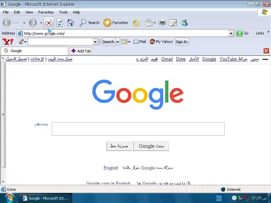Click the Google بحث search button
The image size is (271, 203).
151,146
